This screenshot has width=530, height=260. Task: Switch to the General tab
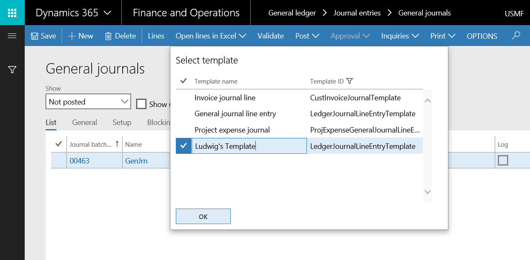[84, 122]
